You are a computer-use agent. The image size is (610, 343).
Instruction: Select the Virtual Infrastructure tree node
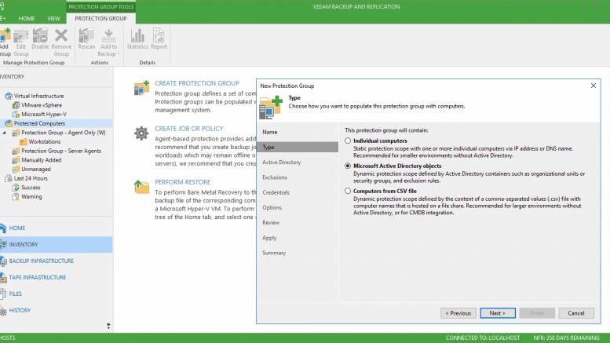point(38,96)
